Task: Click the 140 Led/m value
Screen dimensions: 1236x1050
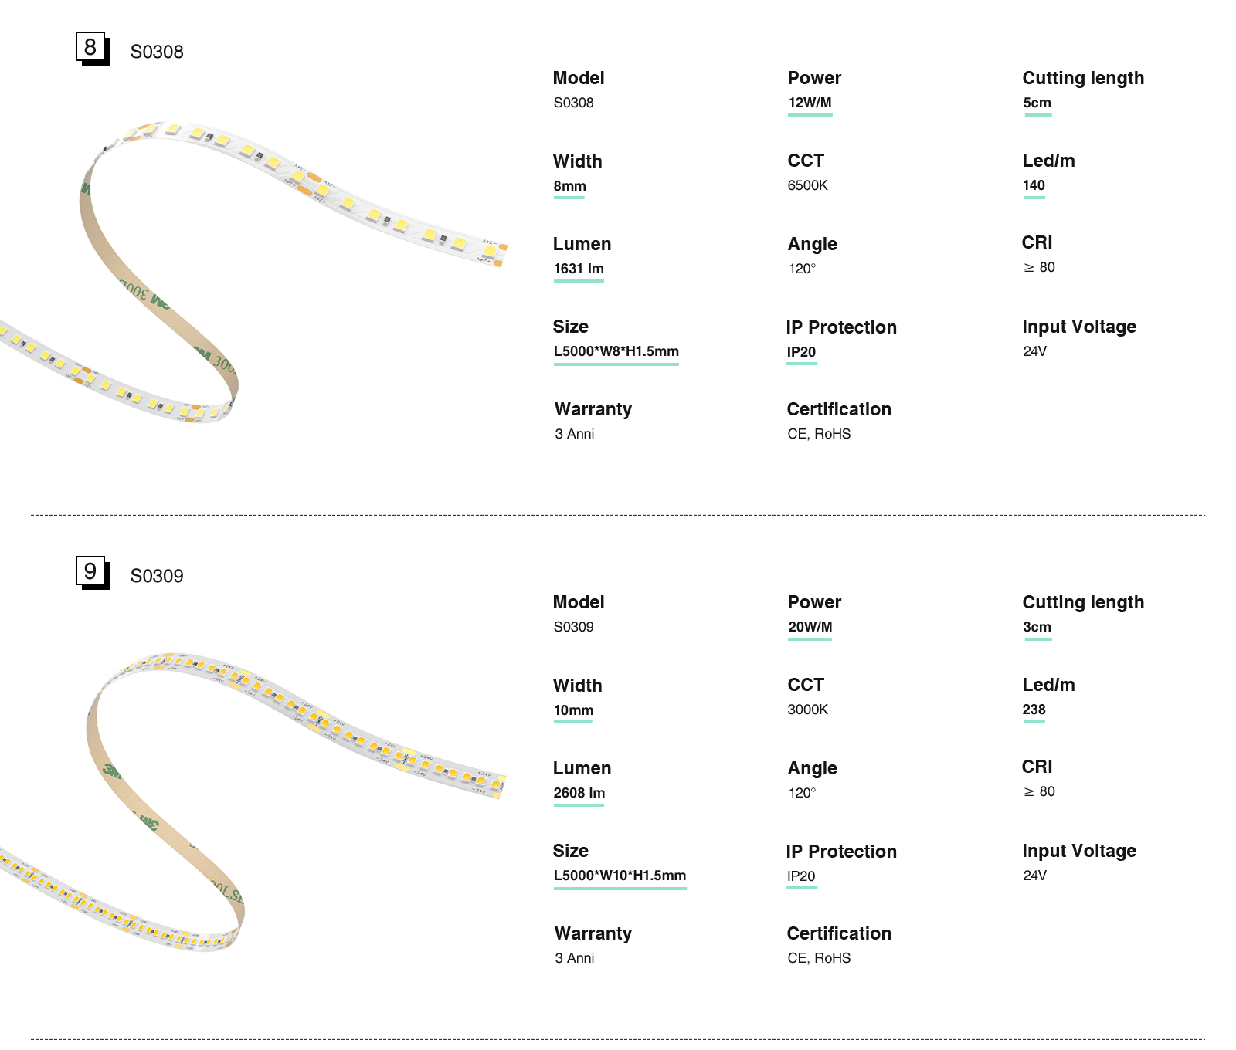Action: tap(1034, 185)
